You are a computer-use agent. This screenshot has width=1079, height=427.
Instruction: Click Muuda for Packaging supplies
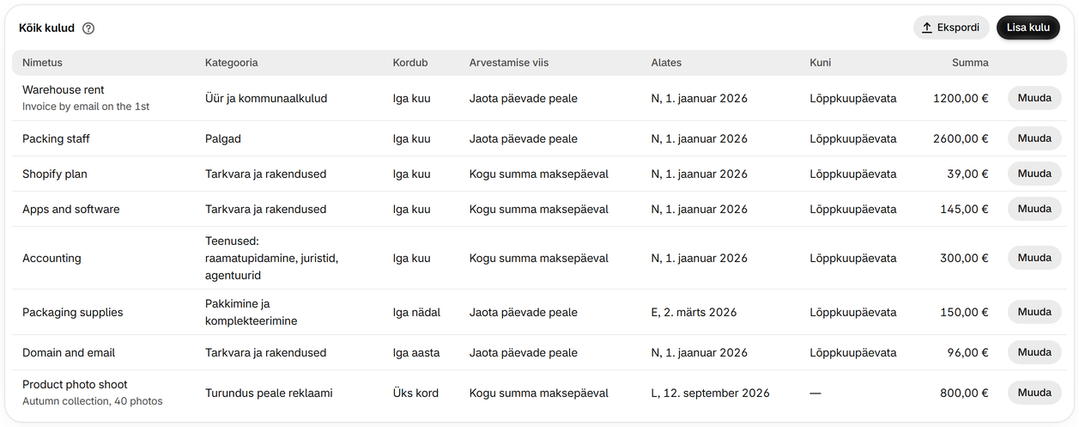pyautogui.click(x=1034, y=312)
